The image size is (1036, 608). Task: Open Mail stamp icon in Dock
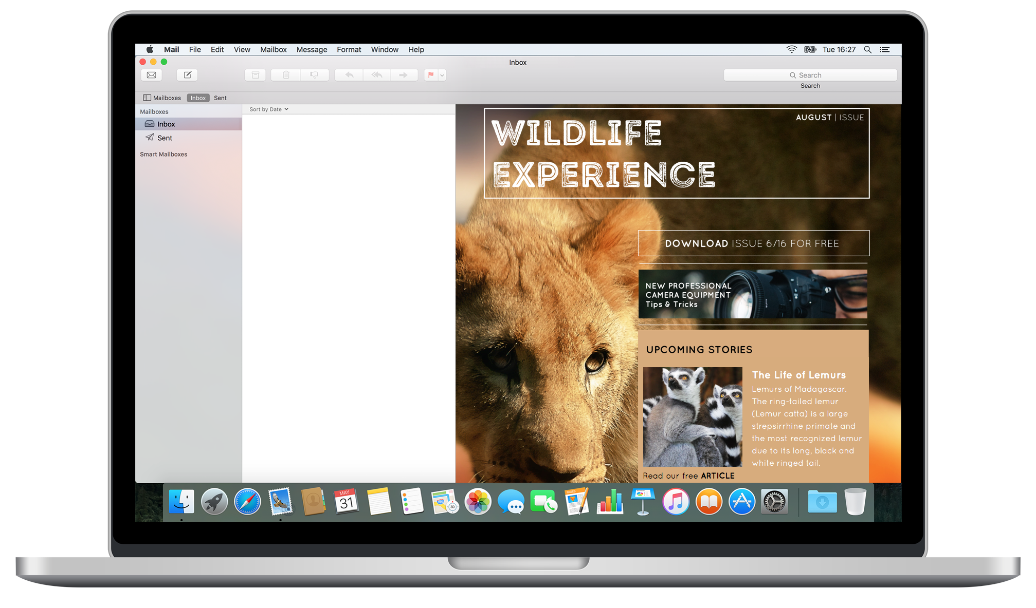pyautogui.click(x=280, y=501)
